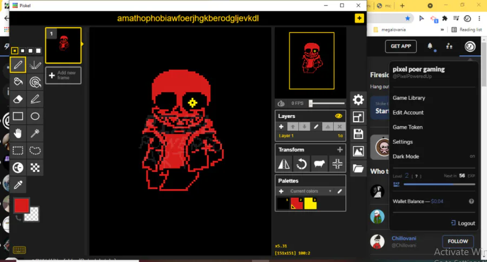Click the GET APP button
The height and width of the screenshot is (262, 487).
(x=400, y=46)
